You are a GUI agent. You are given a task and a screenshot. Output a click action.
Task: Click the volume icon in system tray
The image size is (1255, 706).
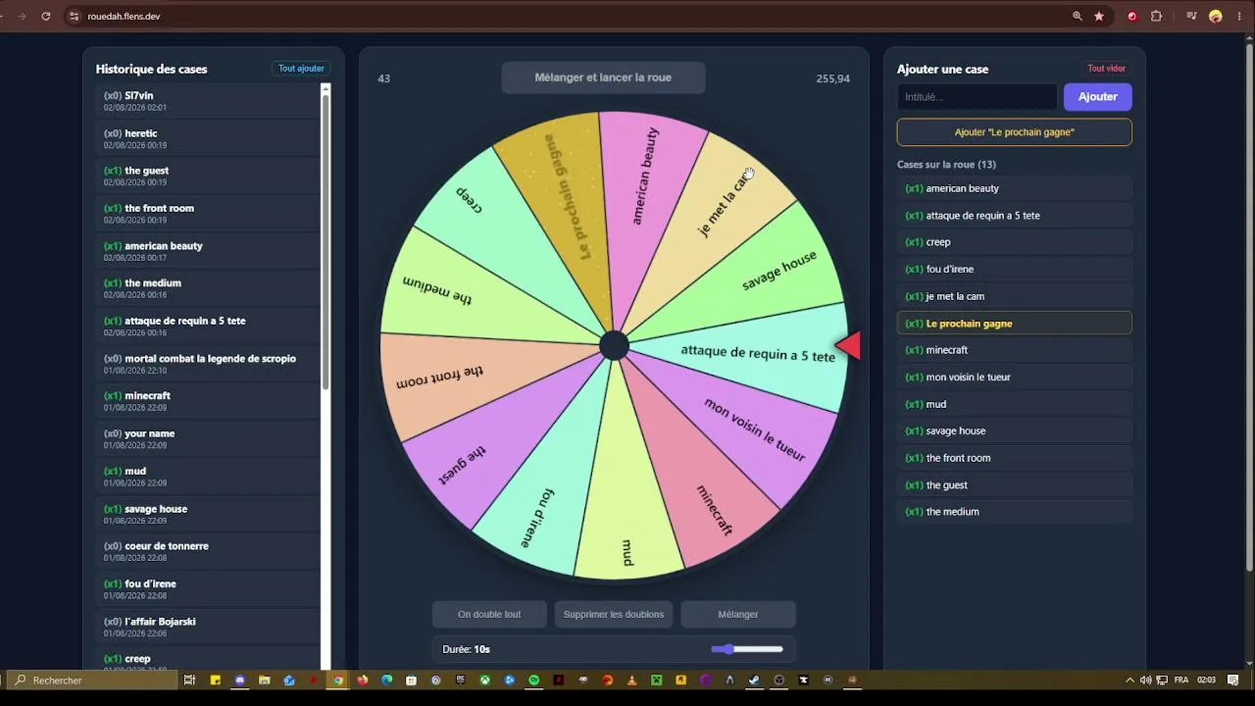click(1145, 680)
